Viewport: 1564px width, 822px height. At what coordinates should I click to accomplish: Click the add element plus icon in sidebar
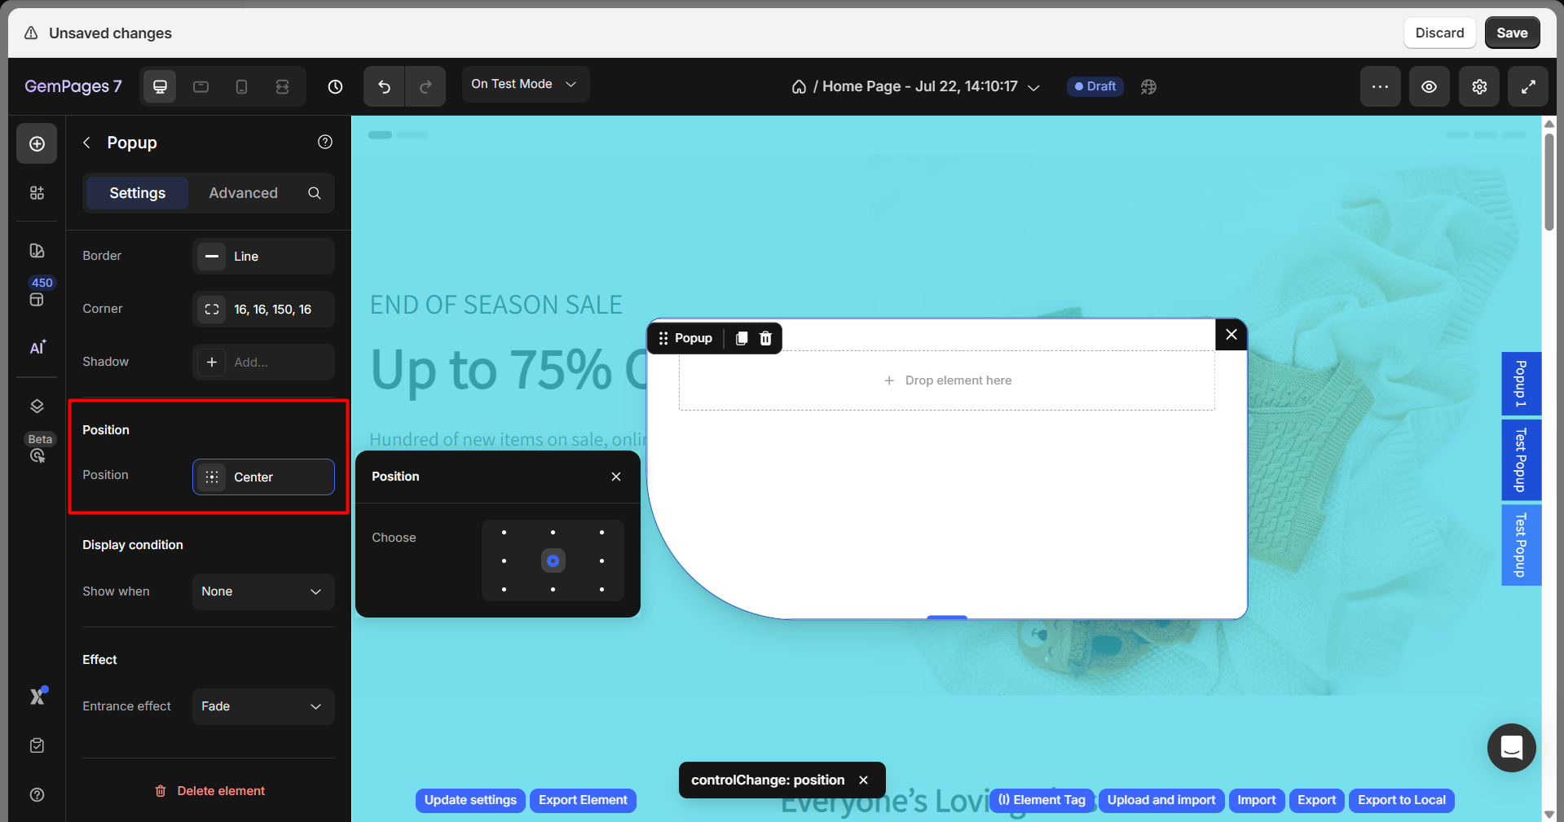[37, 143]
